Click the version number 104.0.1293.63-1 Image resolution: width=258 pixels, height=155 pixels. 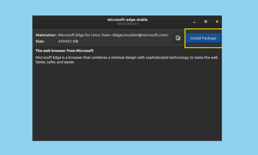[127, 24]
